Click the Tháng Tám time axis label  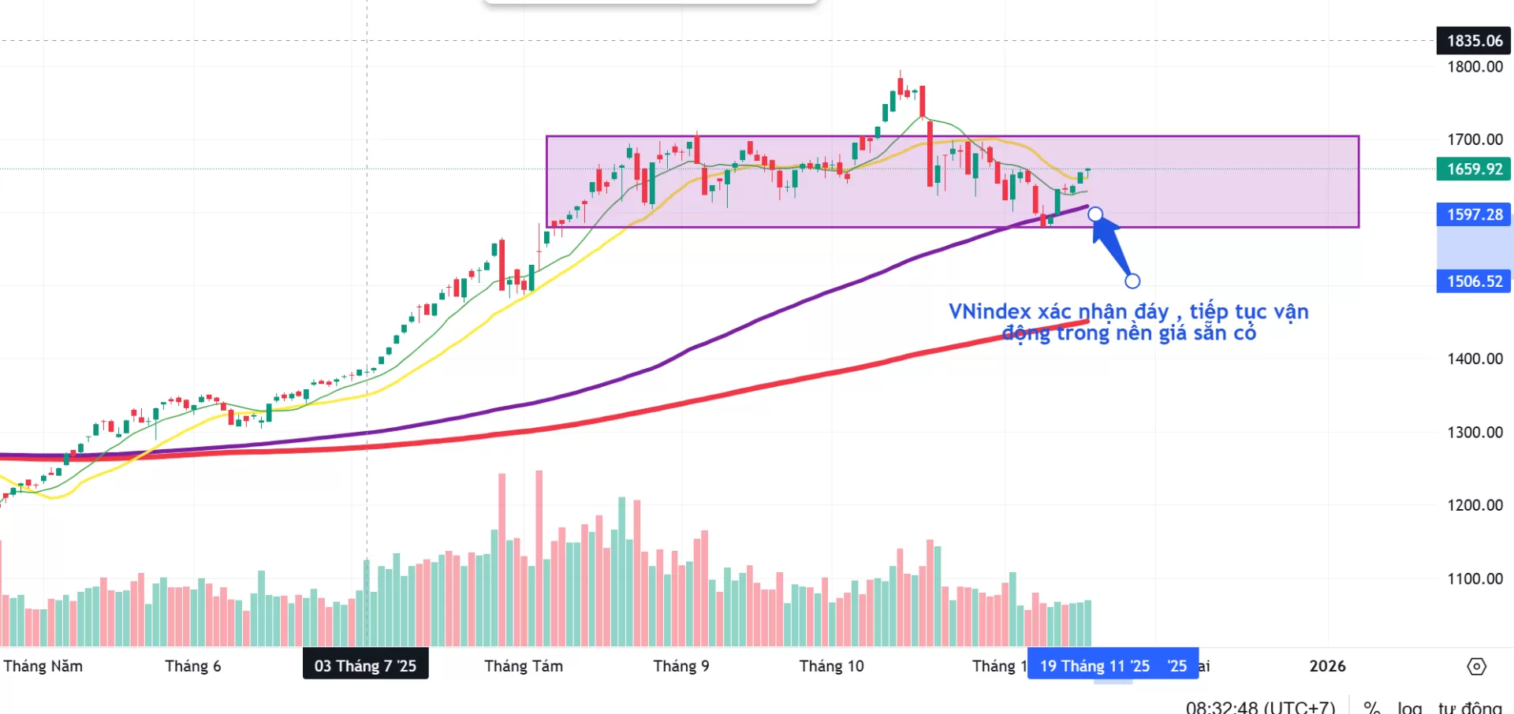point(524,666)
